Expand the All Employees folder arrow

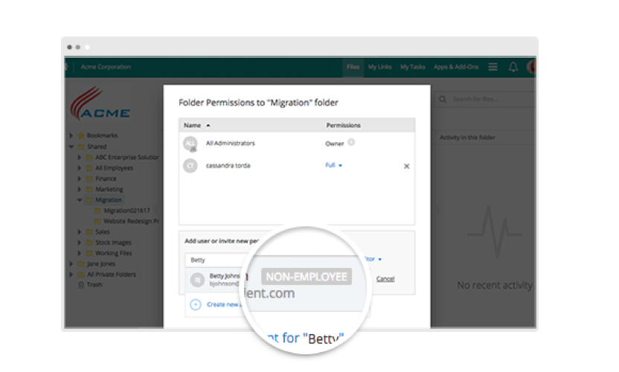click(80, 168)
